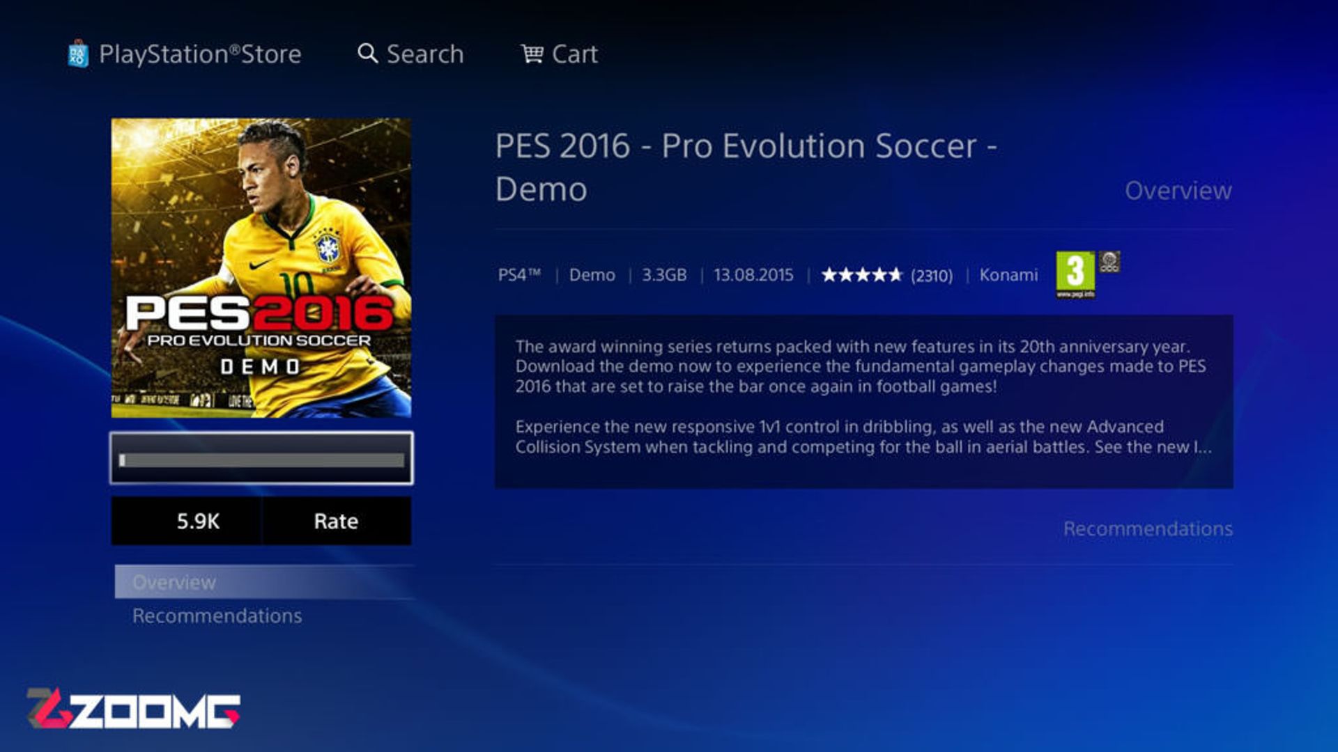Viewport: 1338px width, 752px height.
Task: Click the download progress bar
Action: [261, 458]
